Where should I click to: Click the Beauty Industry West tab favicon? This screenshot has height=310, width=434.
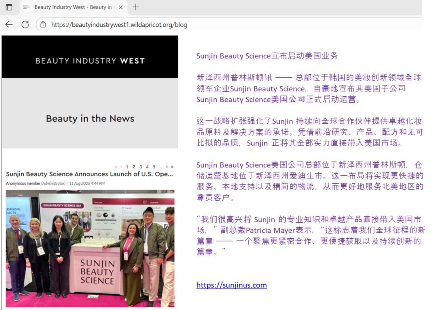(x=26, y=7)
